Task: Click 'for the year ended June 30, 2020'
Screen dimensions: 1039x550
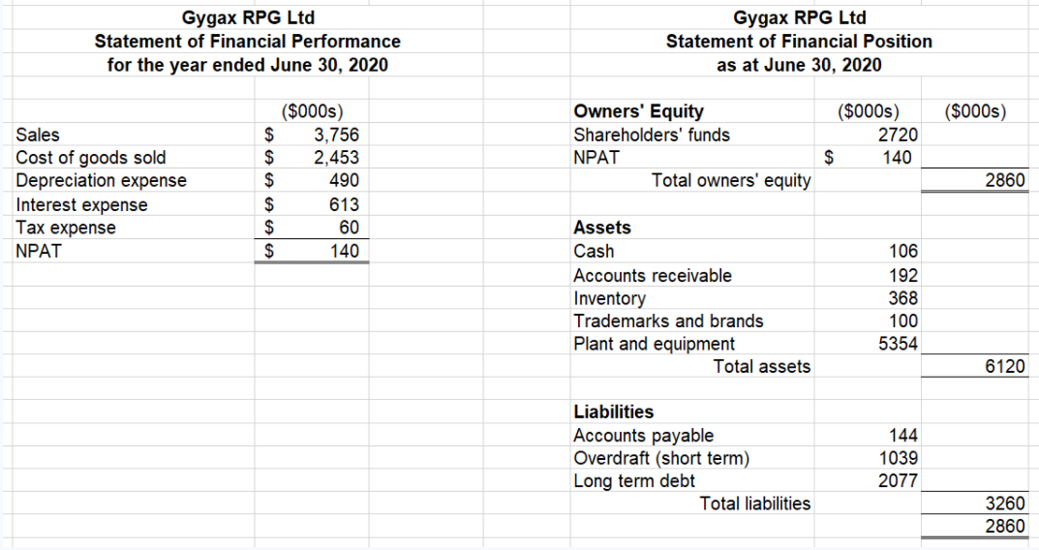Action: (x=248, y=65)
